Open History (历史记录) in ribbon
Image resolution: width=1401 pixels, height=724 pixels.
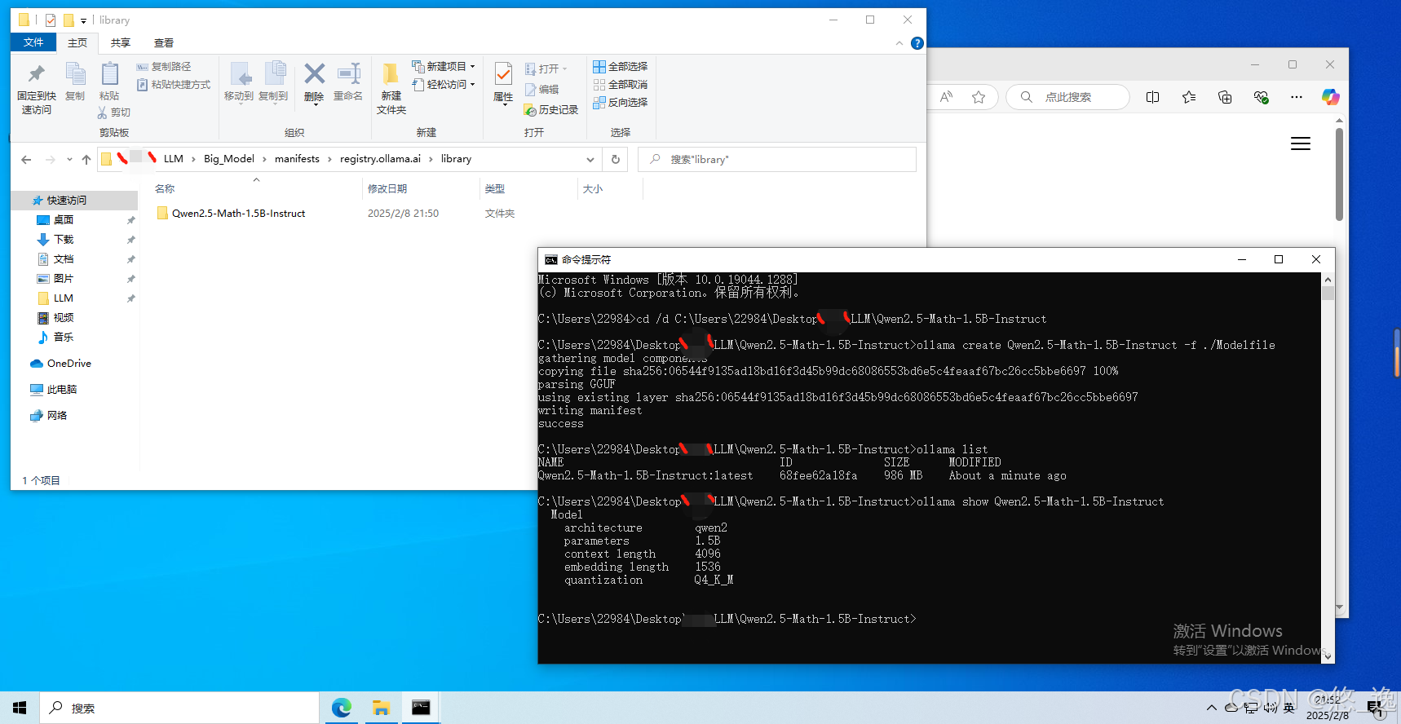coord(551,109)
